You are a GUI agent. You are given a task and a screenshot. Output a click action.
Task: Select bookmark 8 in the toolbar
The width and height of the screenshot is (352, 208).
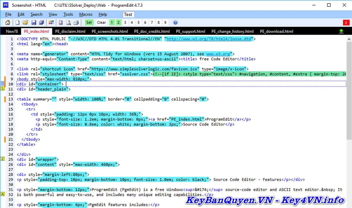pyautogui.click(x=159, y=23)
